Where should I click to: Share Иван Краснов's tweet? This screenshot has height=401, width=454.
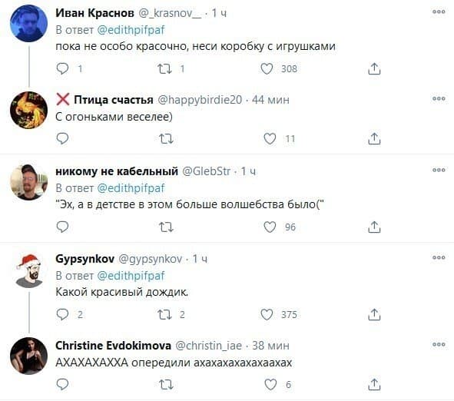pos(374,69)
